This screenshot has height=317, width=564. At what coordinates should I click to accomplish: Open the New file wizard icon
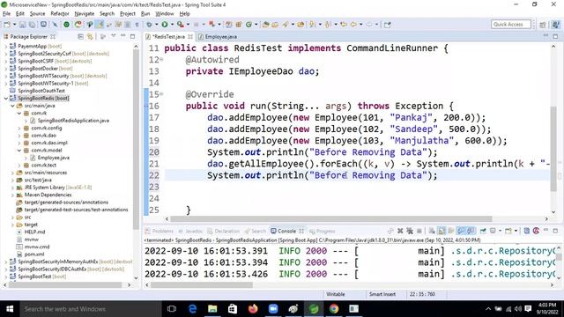7,25
